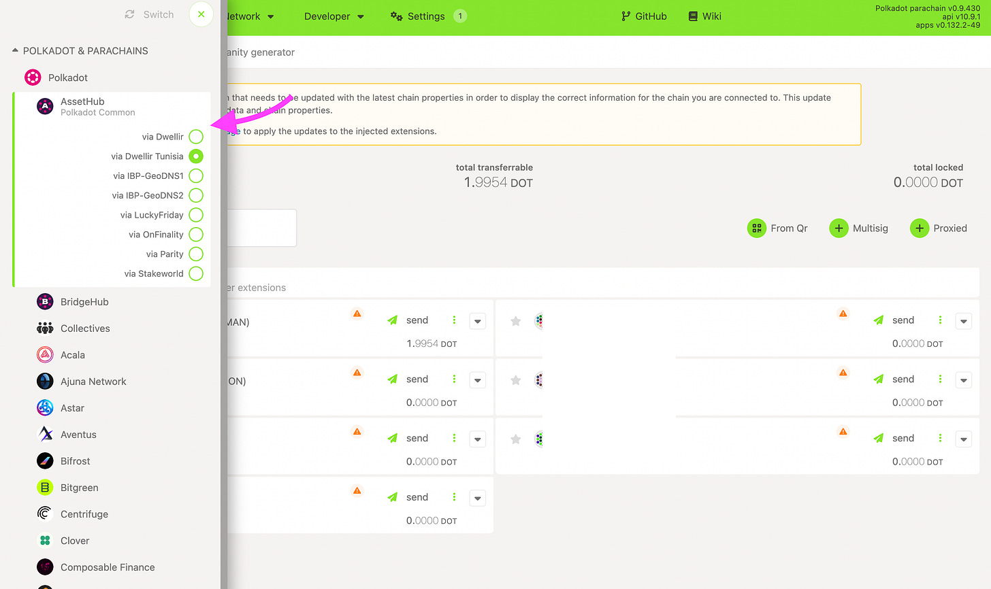Click the Polkadot relay chain logo
Viewport: 991px width, 589px height.
(33, 78)
